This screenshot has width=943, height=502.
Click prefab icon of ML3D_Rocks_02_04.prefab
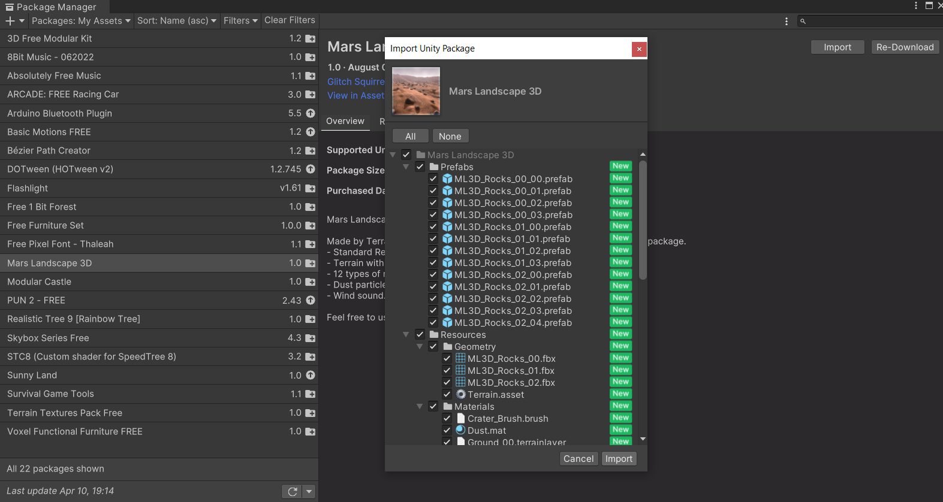coord(447,322)
